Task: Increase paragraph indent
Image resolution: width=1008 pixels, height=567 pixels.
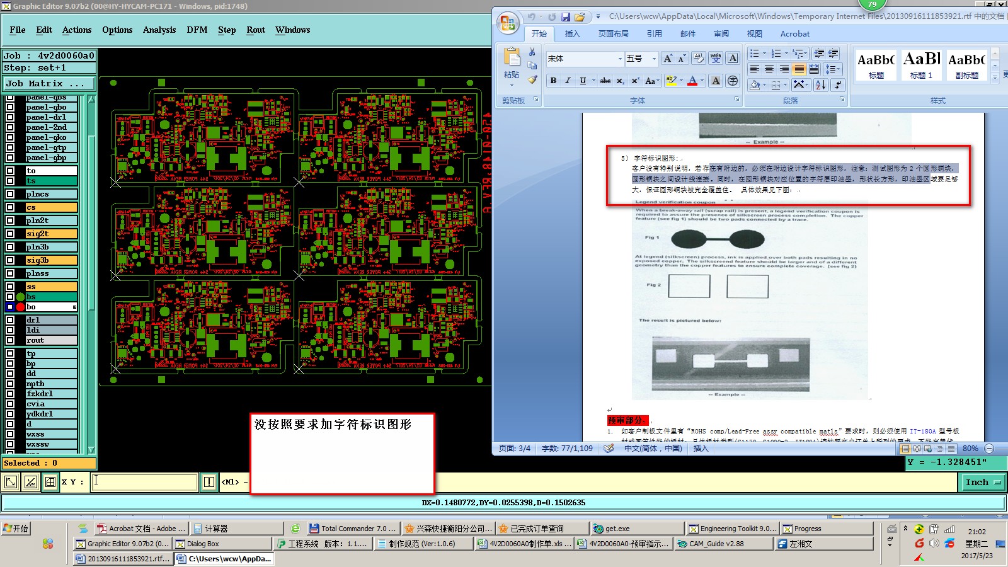Action: 833,54
